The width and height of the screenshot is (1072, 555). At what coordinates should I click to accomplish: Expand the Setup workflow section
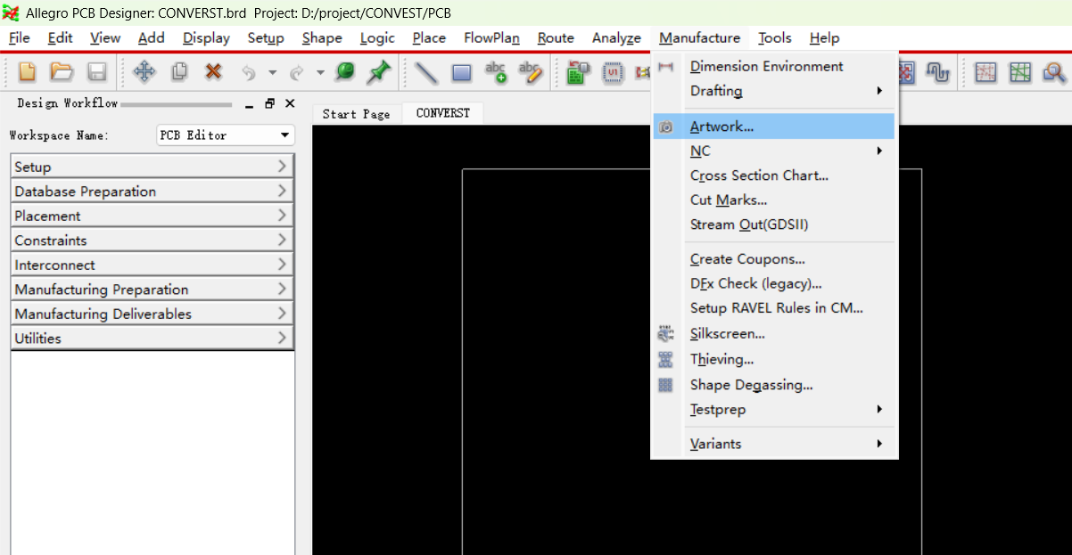click(x=152, y=167)
